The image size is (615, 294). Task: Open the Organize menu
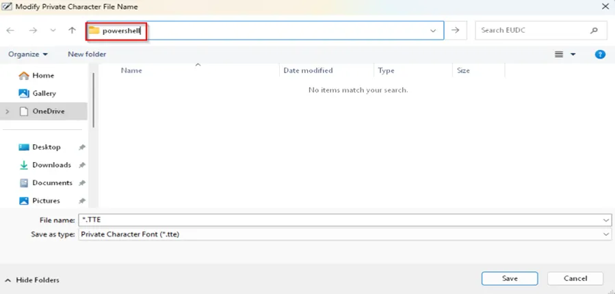click(x=28, y=54)
